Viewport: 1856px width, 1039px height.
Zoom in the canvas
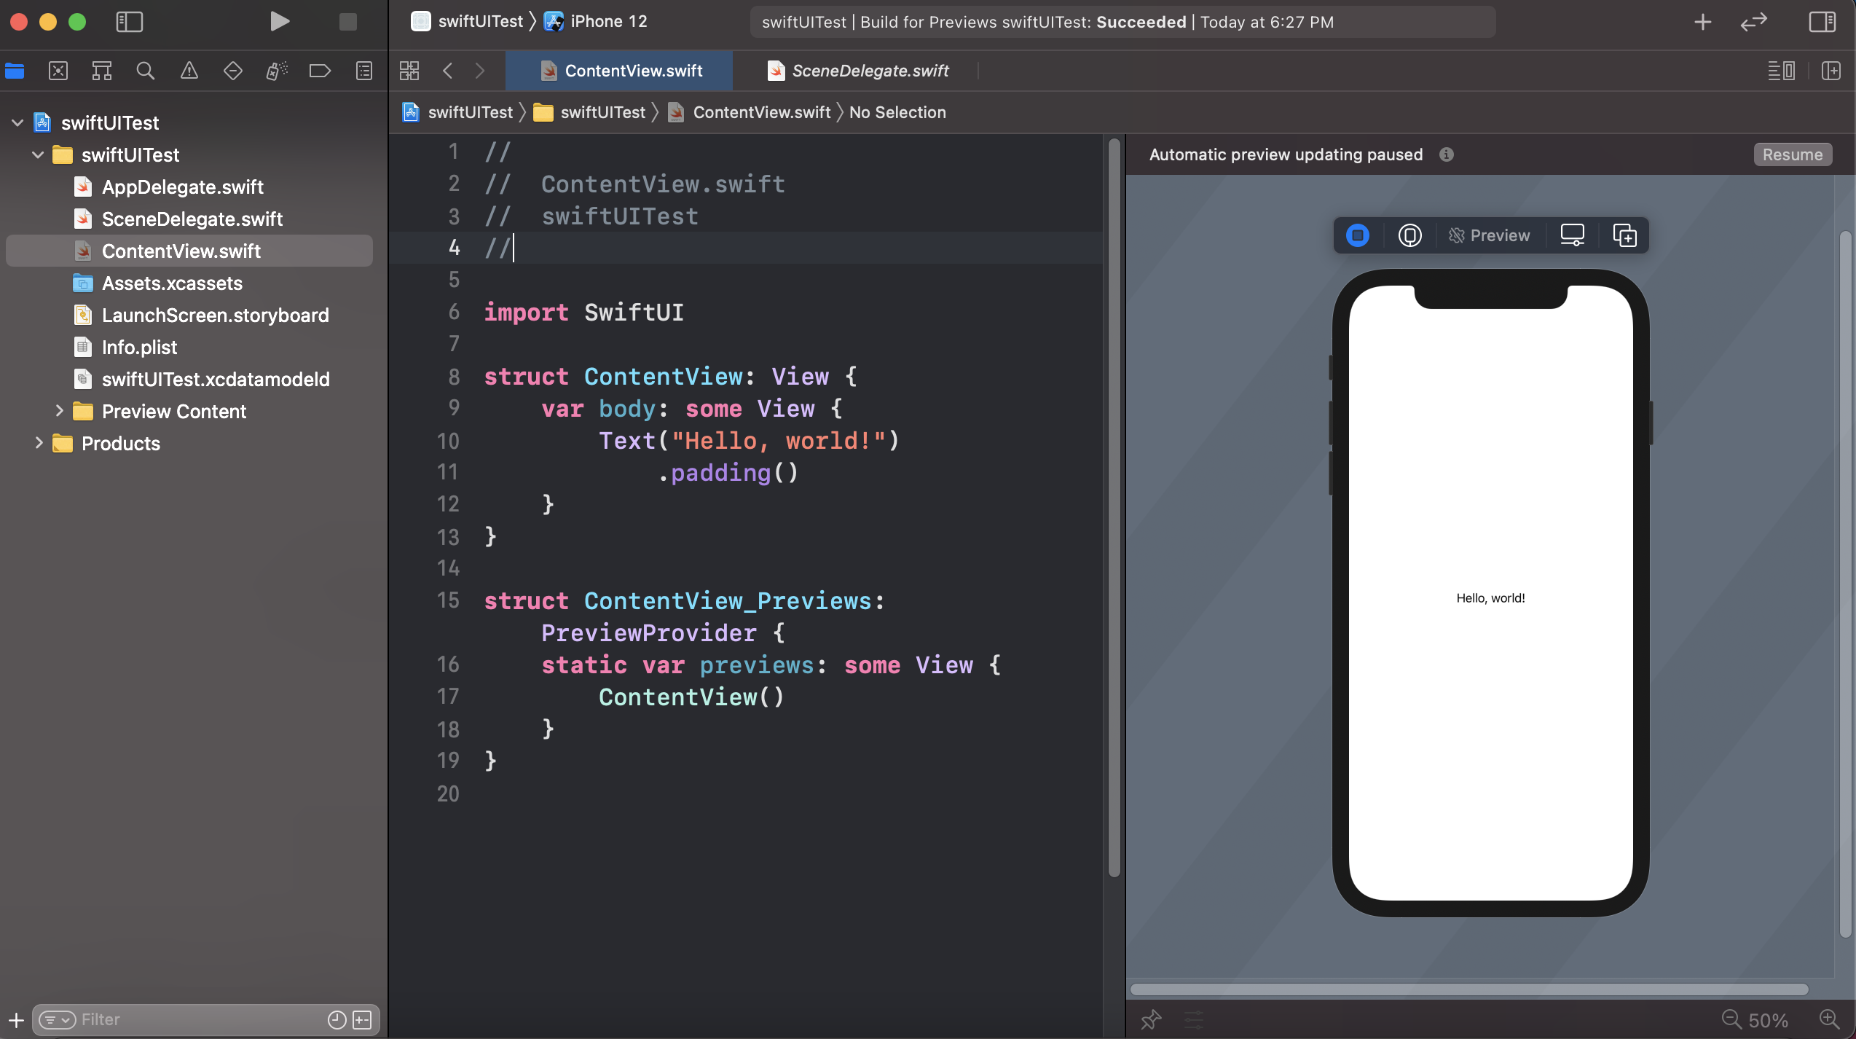[1829, 1019]
